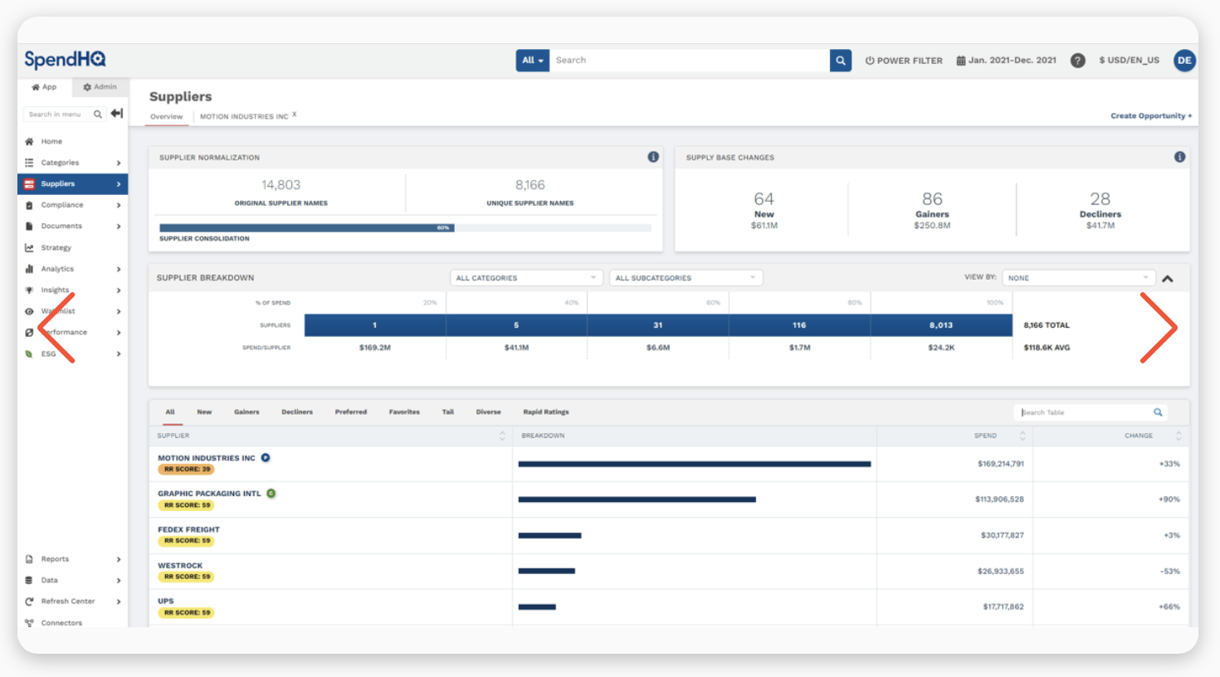Open the help question mark icon

(1077, 61)
